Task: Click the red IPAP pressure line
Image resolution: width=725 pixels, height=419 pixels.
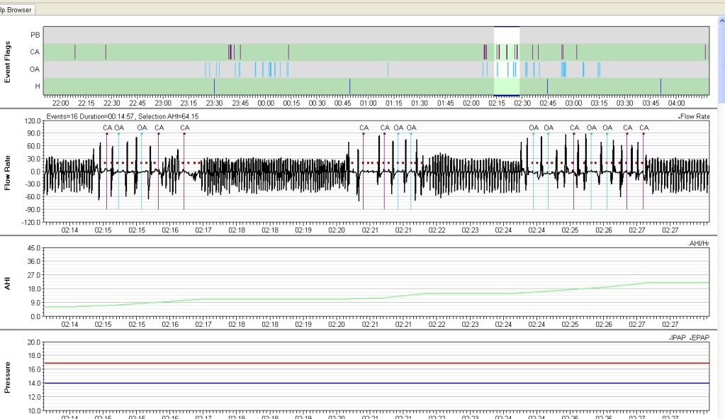Action: pos(376,363)
